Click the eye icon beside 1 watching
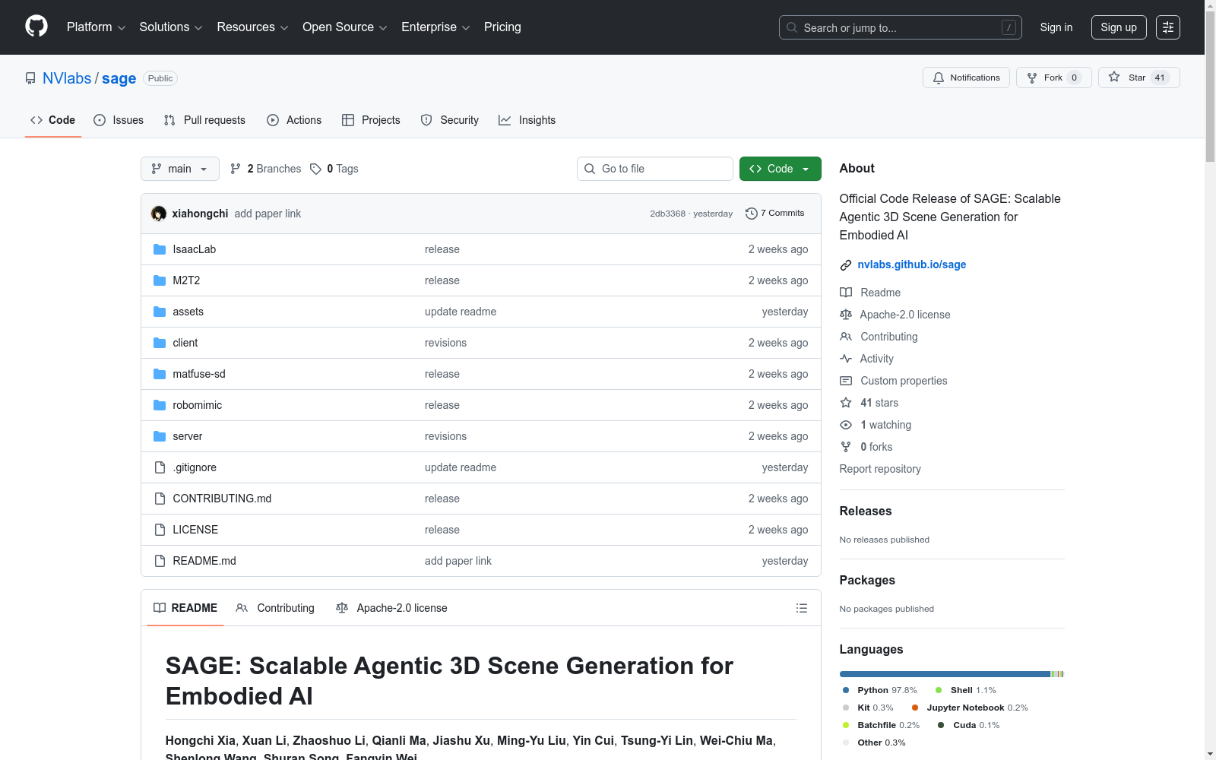1216x760 pixels. [x=846, y=425]
